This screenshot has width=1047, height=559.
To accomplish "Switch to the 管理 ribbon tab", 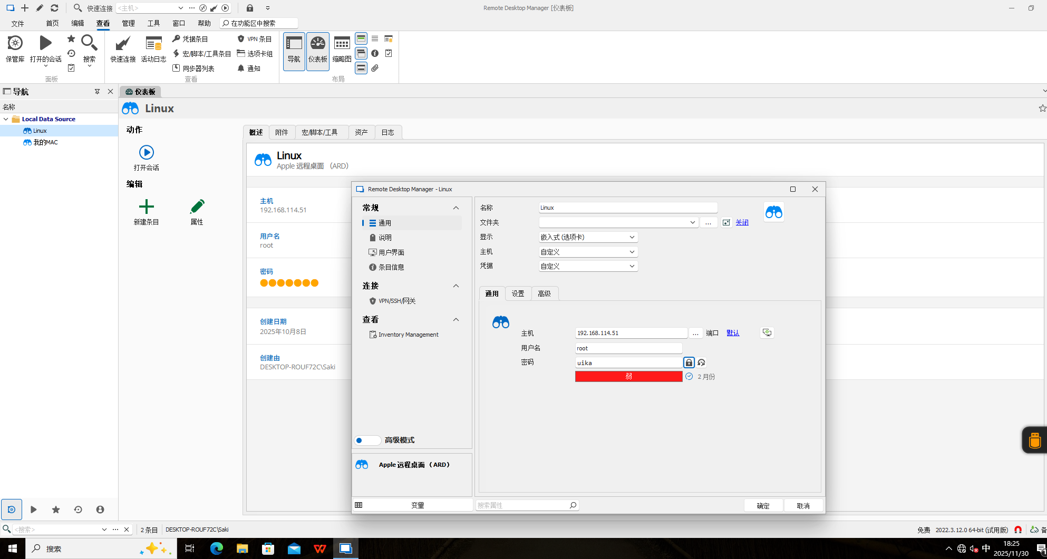I will 129,24.
